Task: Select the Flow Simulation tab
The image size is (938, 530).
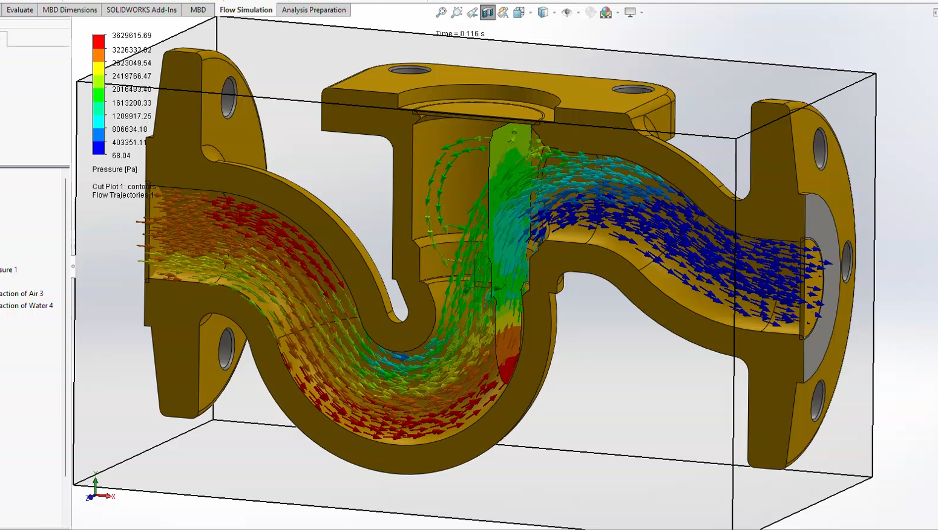Action: (x=246, y=10)
